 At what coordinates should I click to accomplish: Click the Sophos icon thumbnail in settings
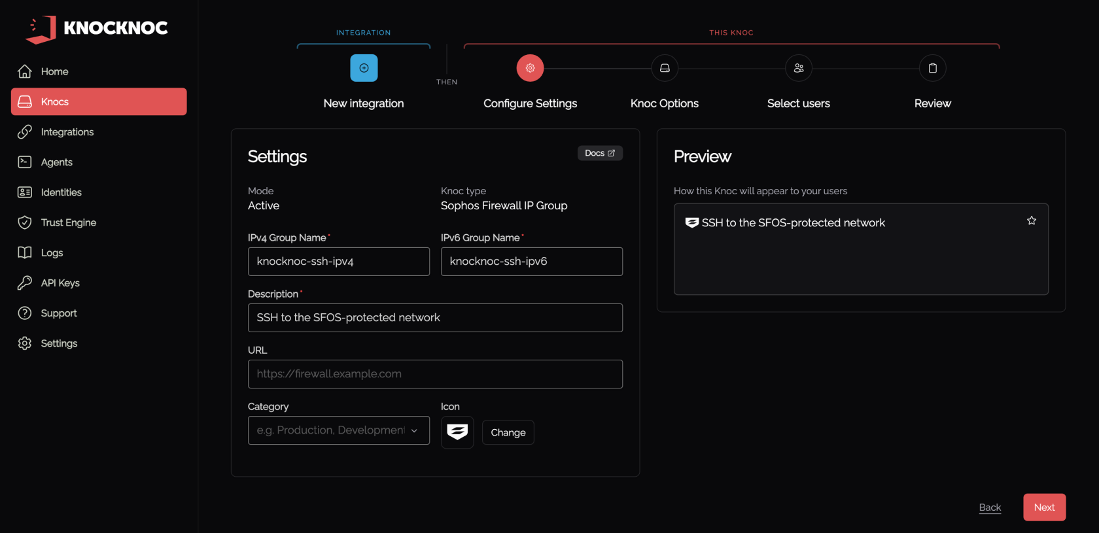click(457, 432)
